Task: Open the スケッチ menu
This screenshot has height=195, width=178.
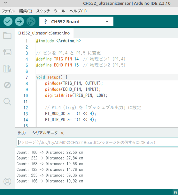Action: (x=43, y=11)
